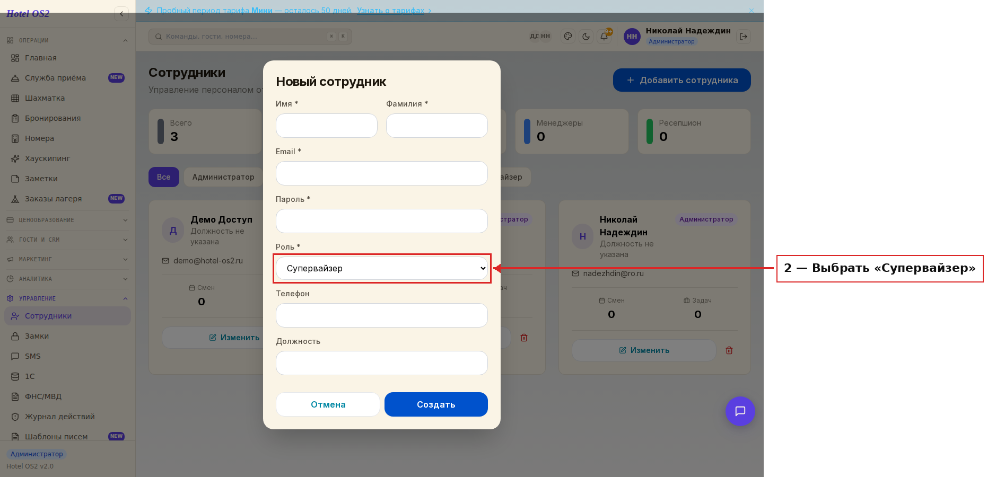
Task: Open Главная in the sidebar
Action: click(x=67, y=58)
